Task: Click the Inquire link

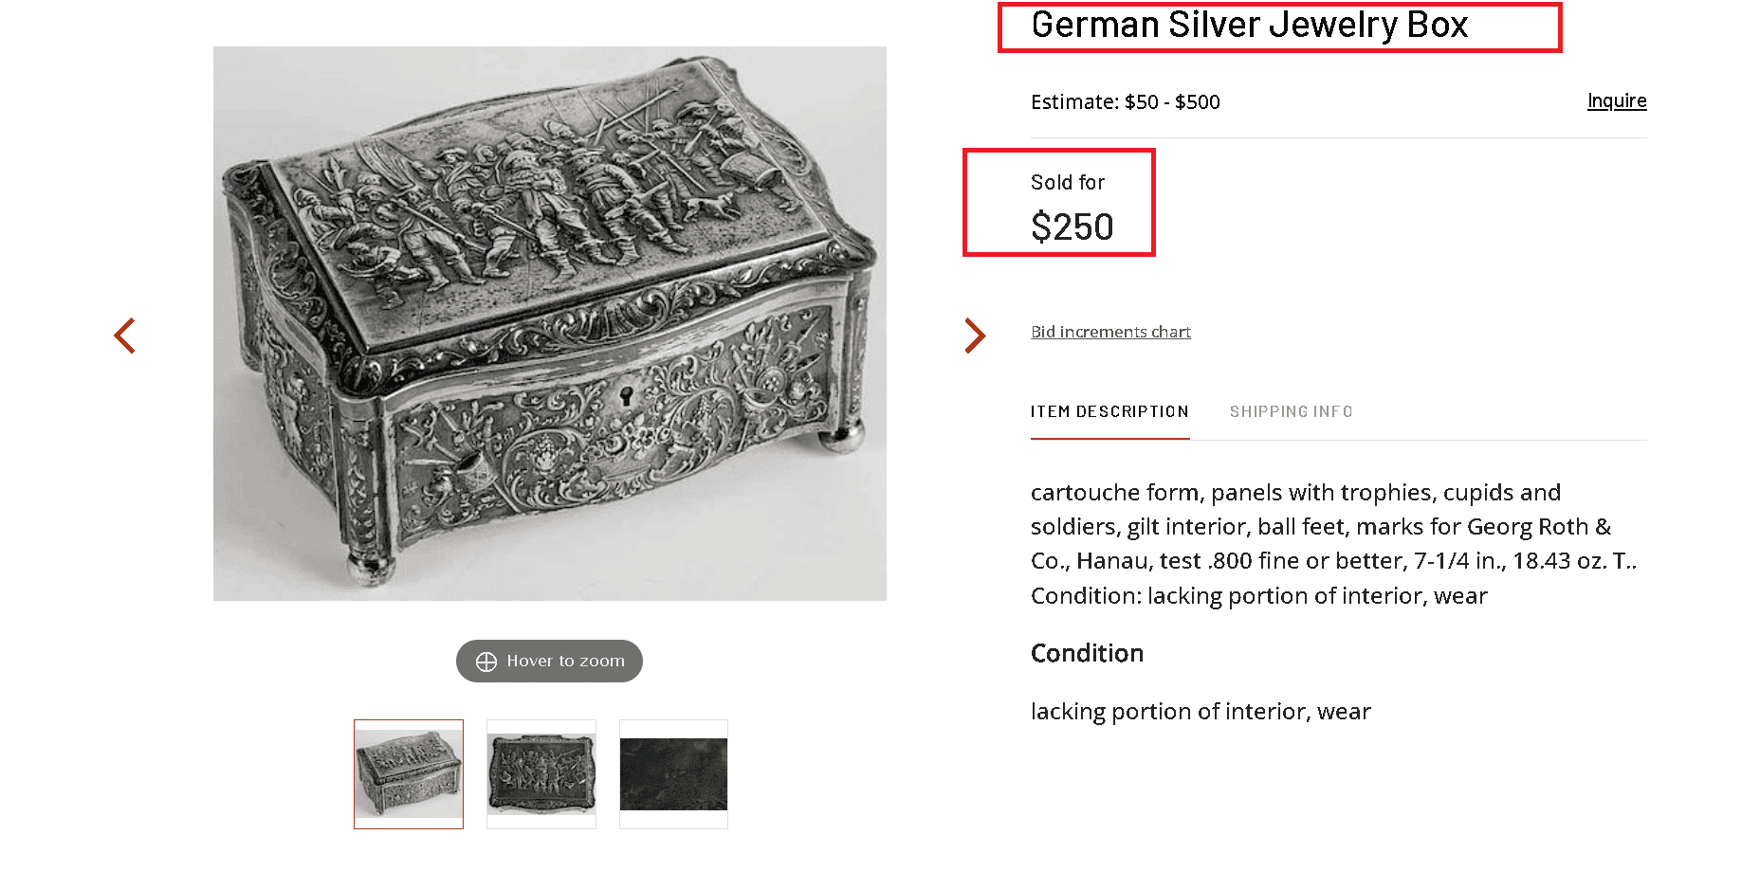Action: point(1616,100)
